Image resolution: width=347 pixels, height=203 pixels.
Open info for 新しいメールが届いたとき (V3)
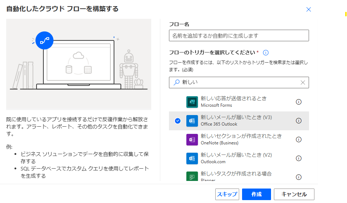click(x=299, y=120)
